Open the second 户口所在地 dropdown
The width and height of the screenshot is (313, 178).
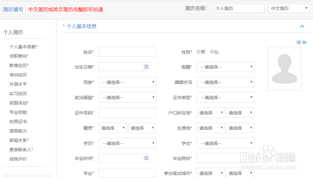(x=240, y=113)
